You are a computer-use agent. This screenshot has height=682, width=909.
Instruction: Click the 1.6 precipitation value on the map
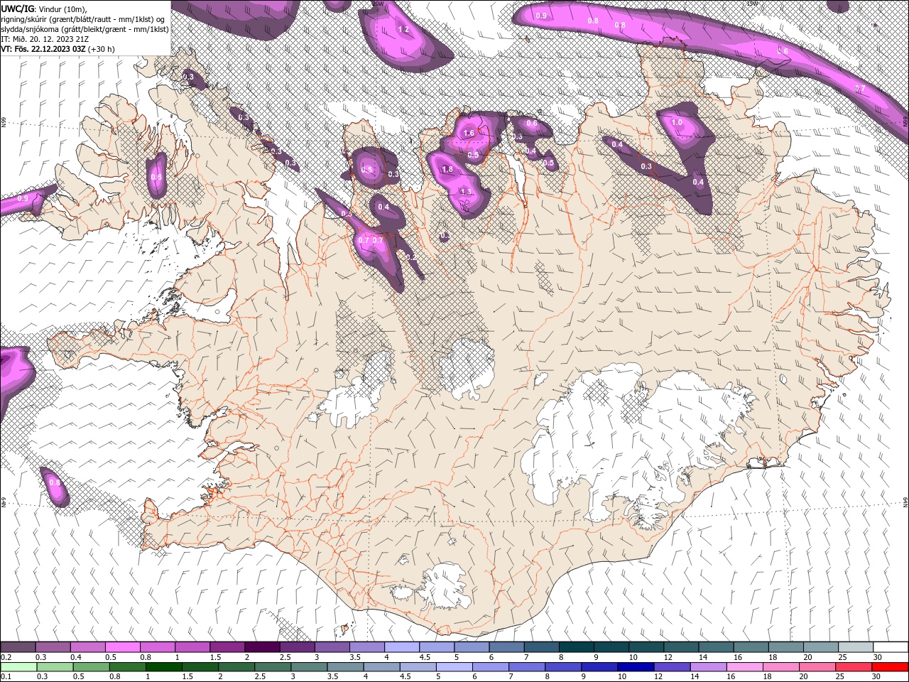click(x=469, y=133)
